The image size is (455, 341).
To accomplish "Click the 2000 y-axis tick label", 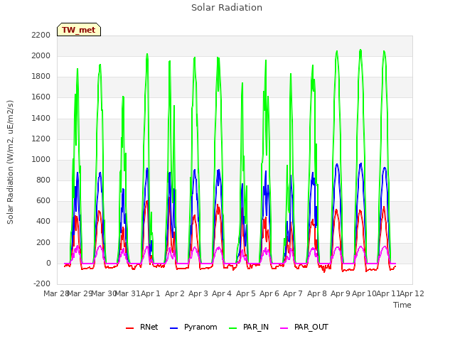I will point(41,55).
